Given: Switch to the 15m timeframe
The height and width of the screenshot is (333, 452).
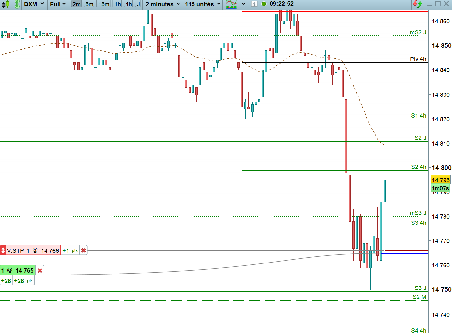Looking at the screenshot, I should point(104,4).
